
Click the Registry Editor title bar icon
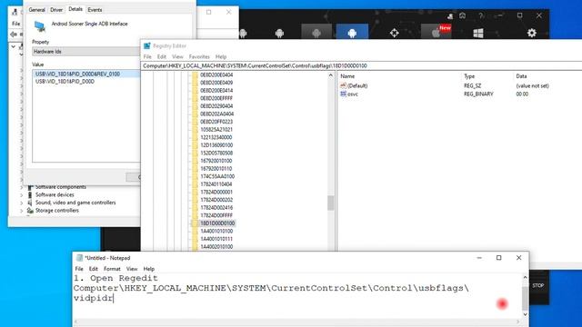point(147,46)
